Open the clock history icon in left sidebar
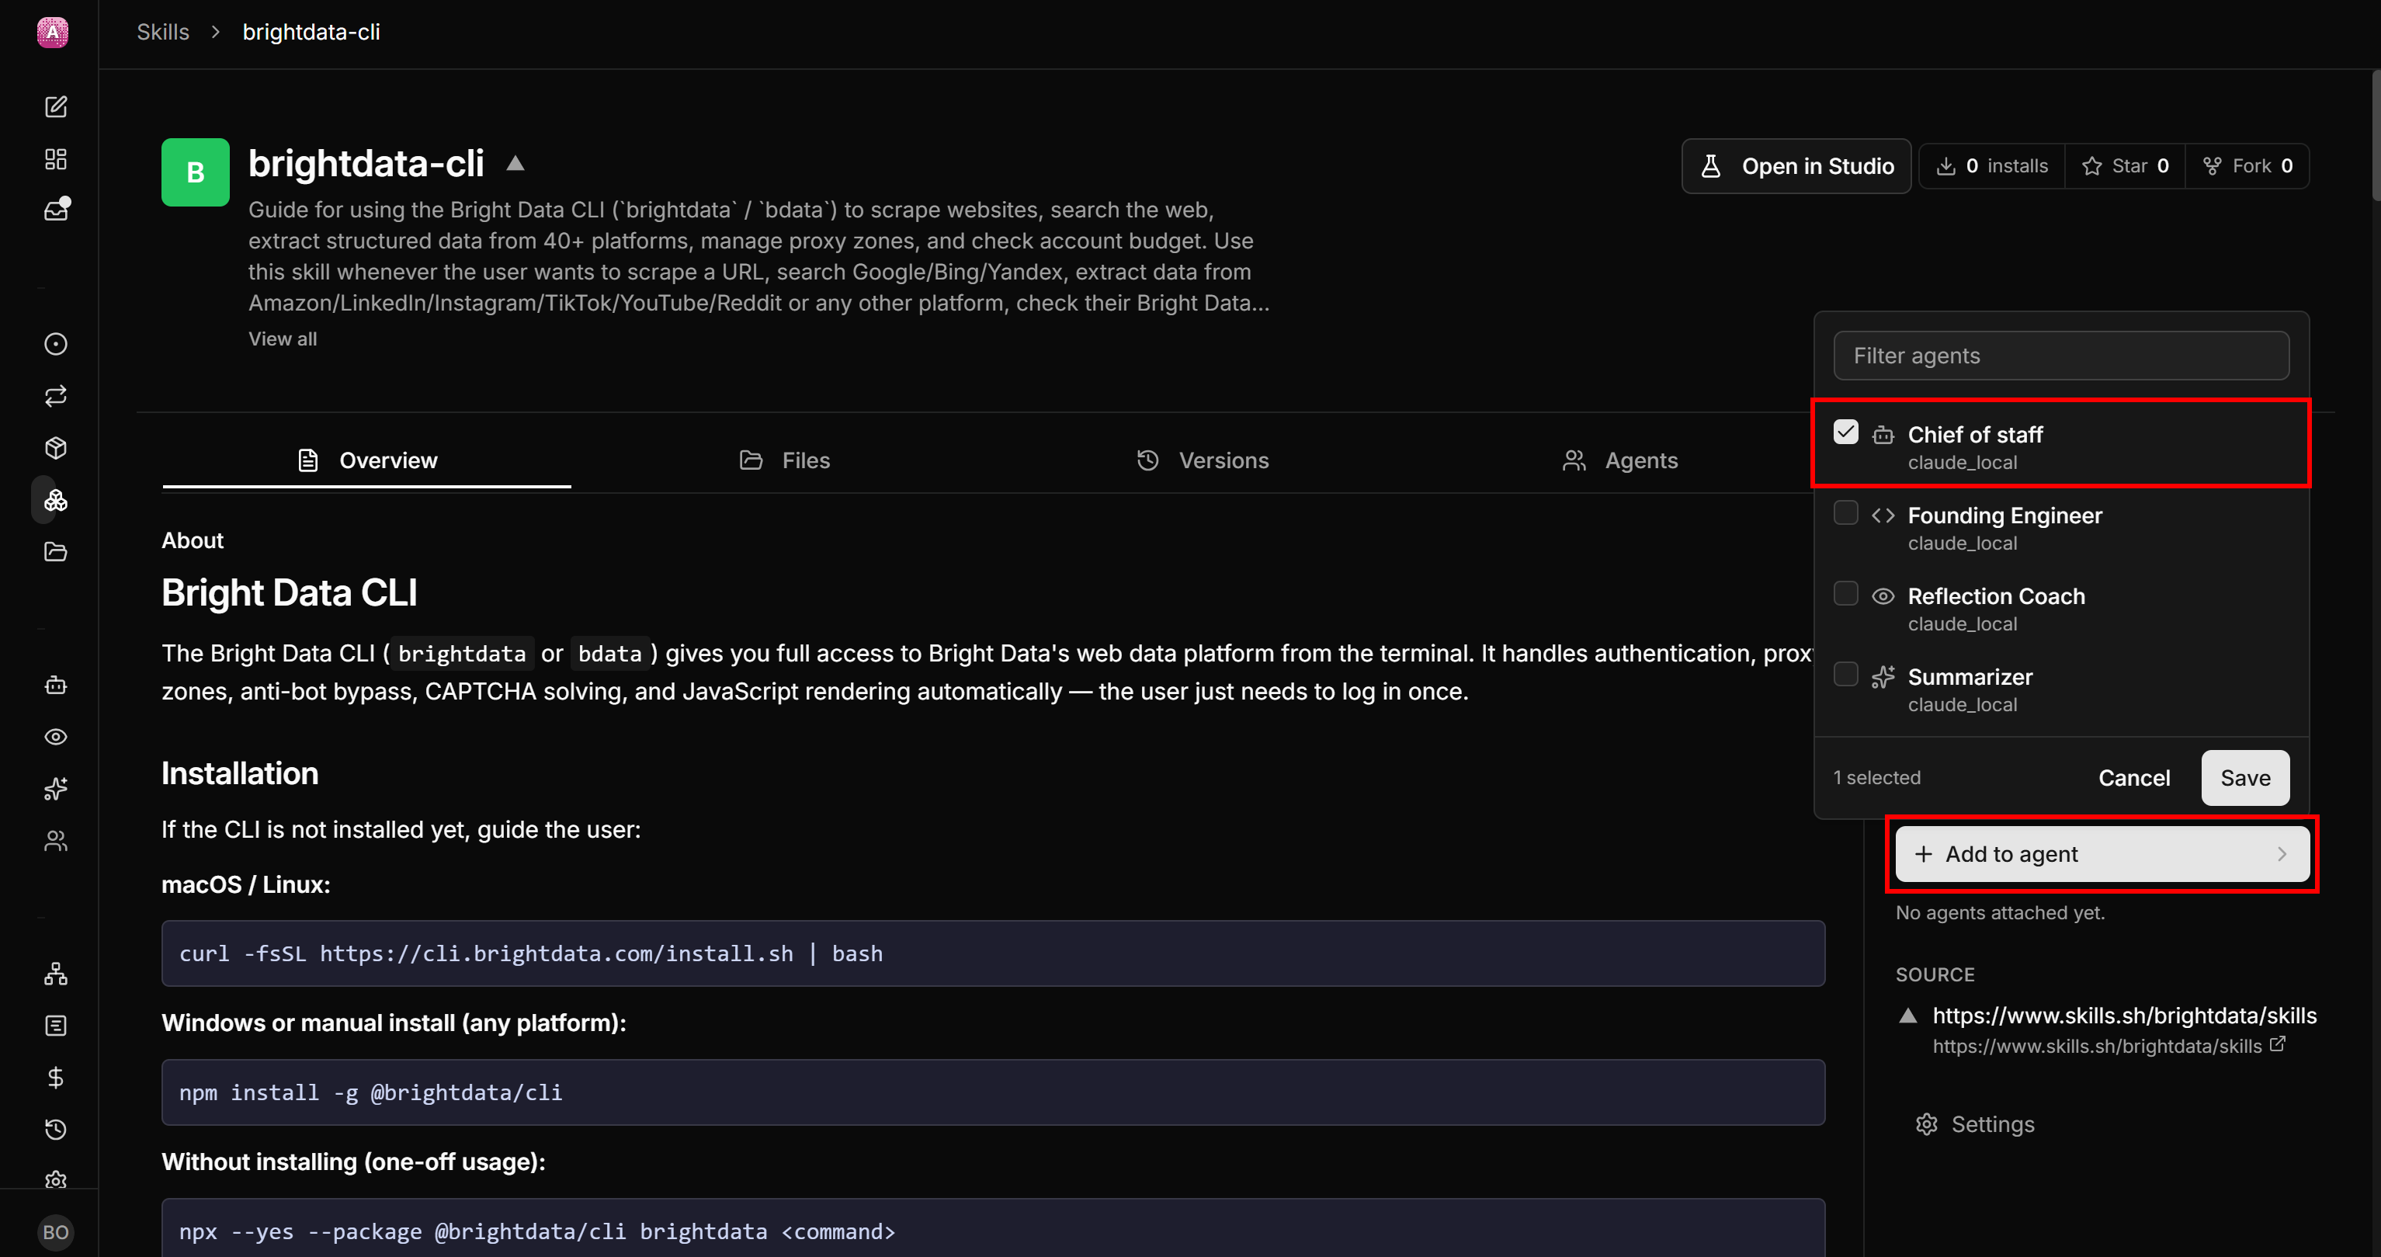2381x1257 pixels. coord(55,1130)
